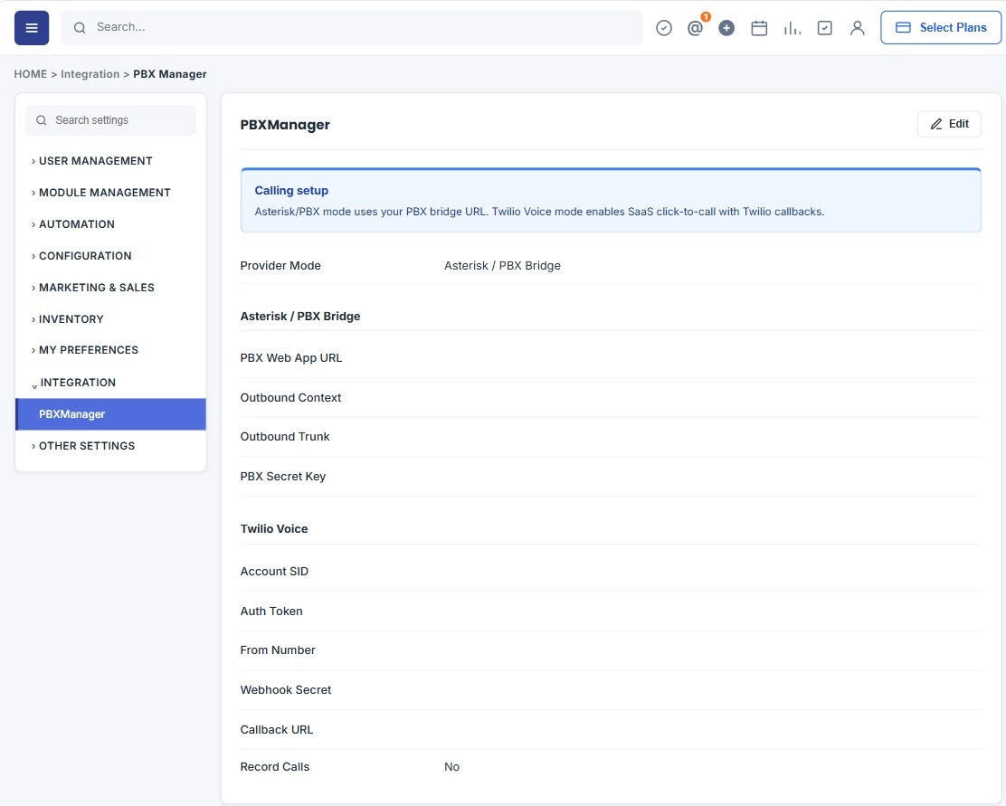Click the PBX Web App URL label
This screenshot has height=806, width=1006.
(291, 358)
